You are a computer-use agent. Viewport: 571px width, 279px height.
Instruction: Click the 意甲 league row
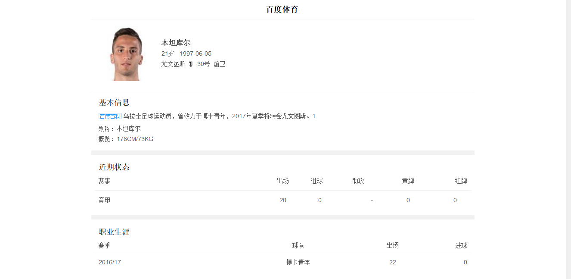[105, 200]
